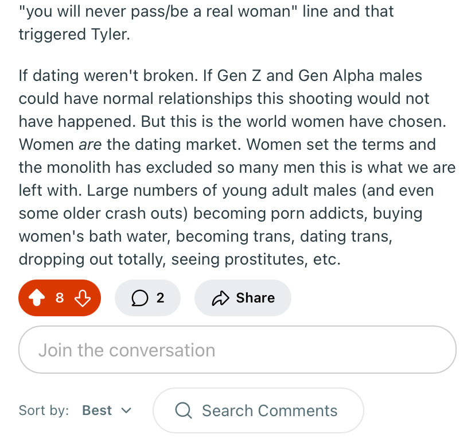Click the comment bubble icon
This screenshot has width=475, height=446.
click(x=139, y=298)
